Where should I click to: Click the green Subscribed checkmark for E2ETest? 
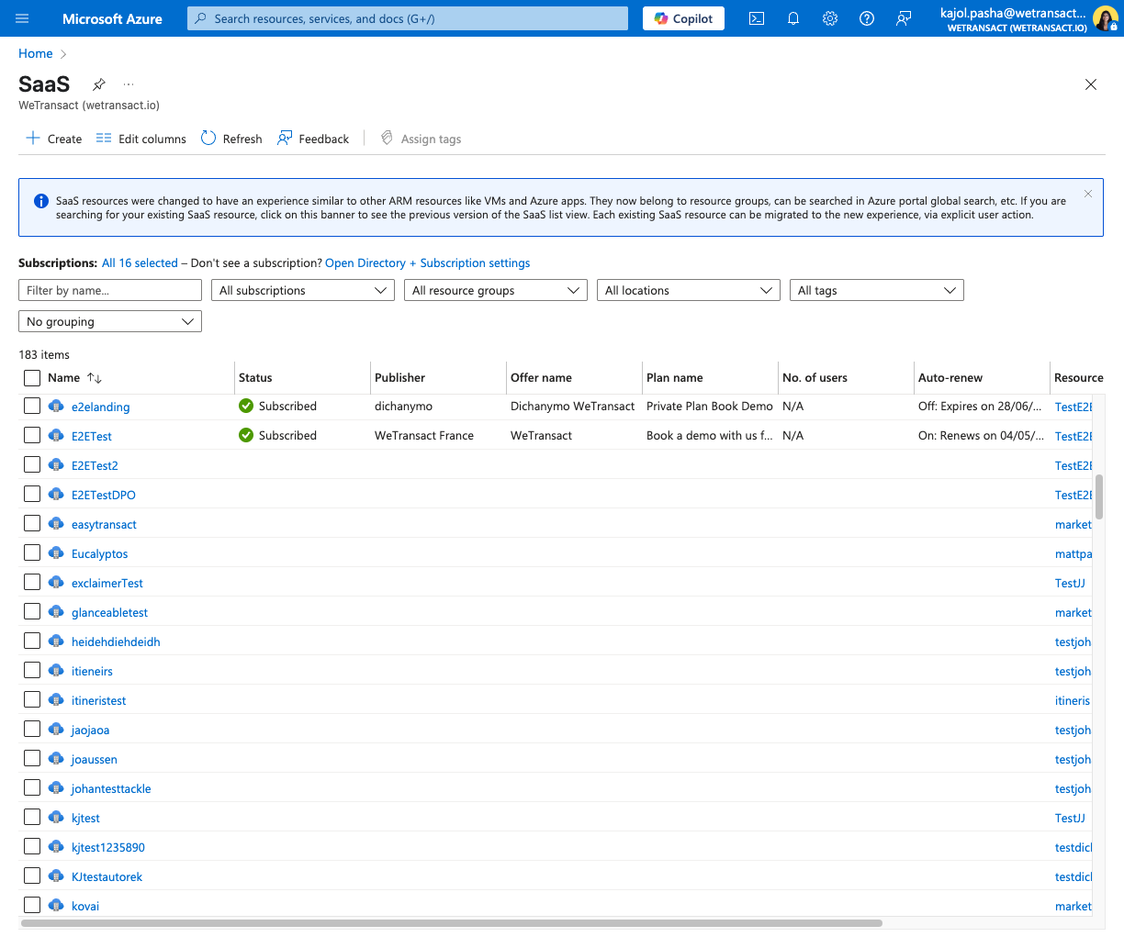246,435
